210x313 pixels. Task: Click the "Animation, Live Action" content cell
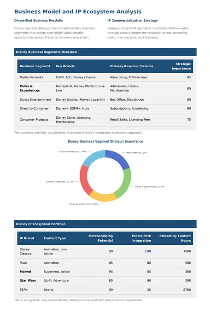coord(55,251)
